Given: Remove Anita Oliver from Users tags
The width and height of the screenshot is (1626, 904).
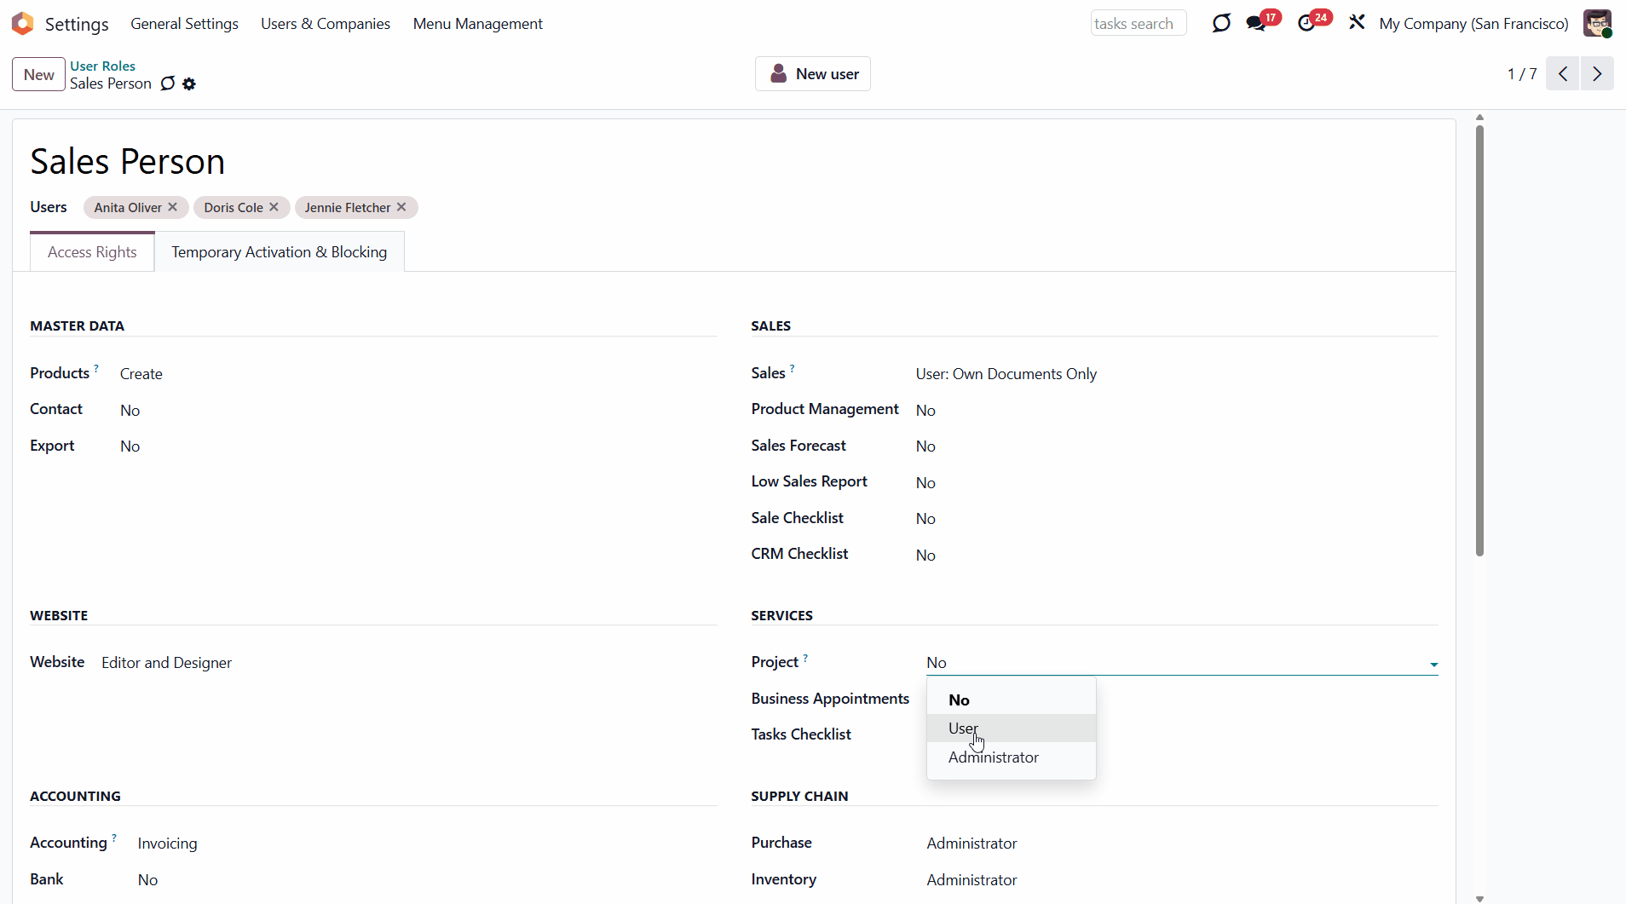Looking at the screenshot, I should click(x=173, y=207).
